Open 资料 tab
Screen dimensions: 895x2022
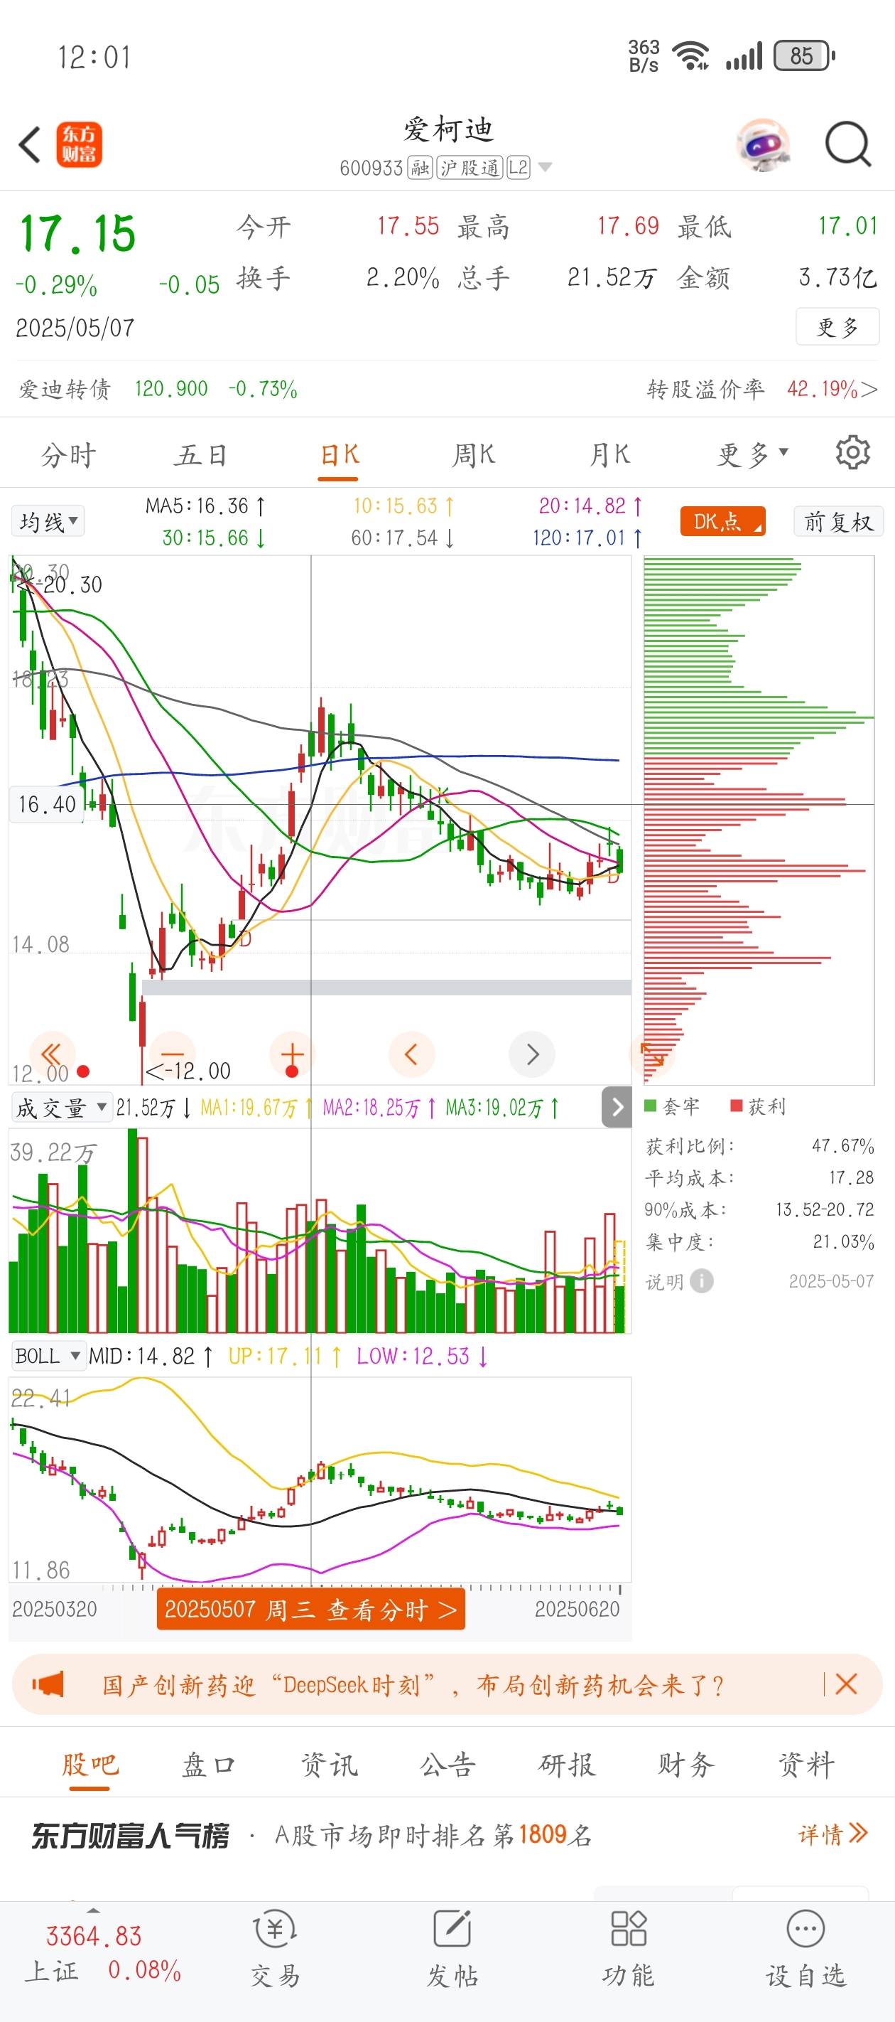(805, 1765)
